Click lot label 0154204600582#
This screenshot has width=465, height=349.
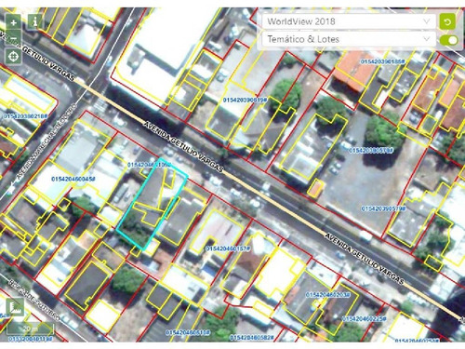click(x=252, y=337)
